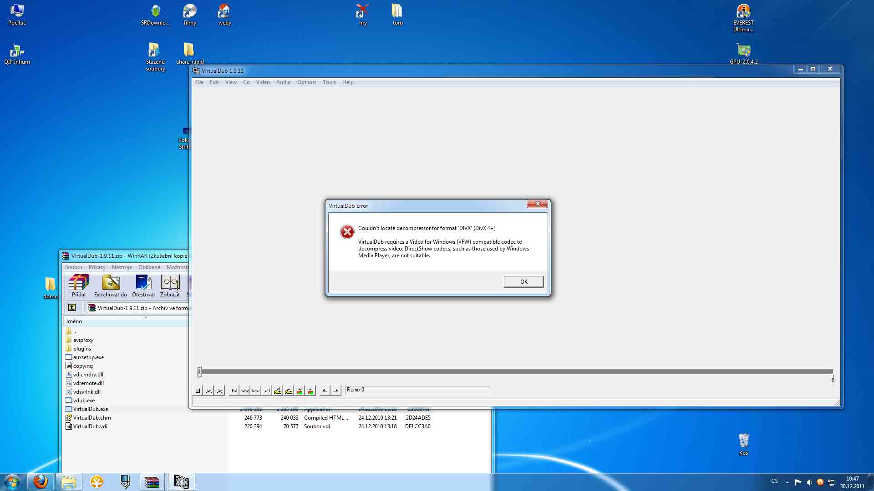874x491 pixels.
Task: Click the volume speaker icon in the system tray
Action: 809,482
